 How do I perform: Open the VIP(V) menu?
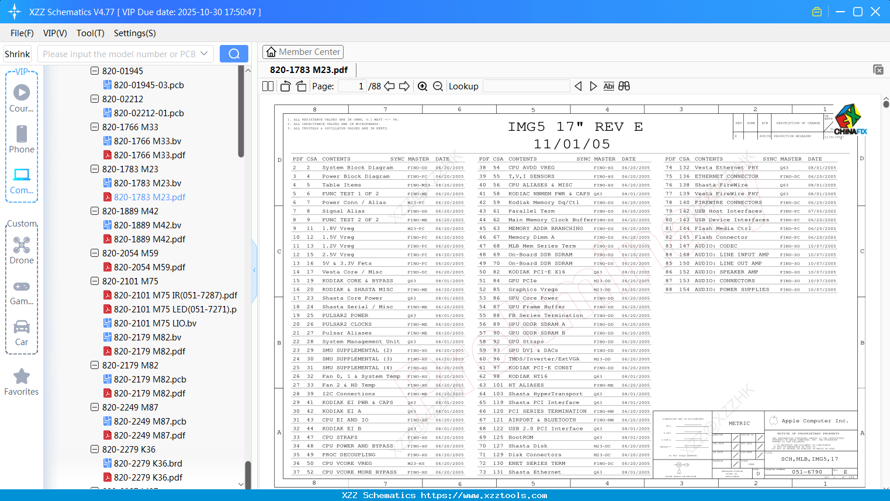pyautogui.click(x=55, y=33)
